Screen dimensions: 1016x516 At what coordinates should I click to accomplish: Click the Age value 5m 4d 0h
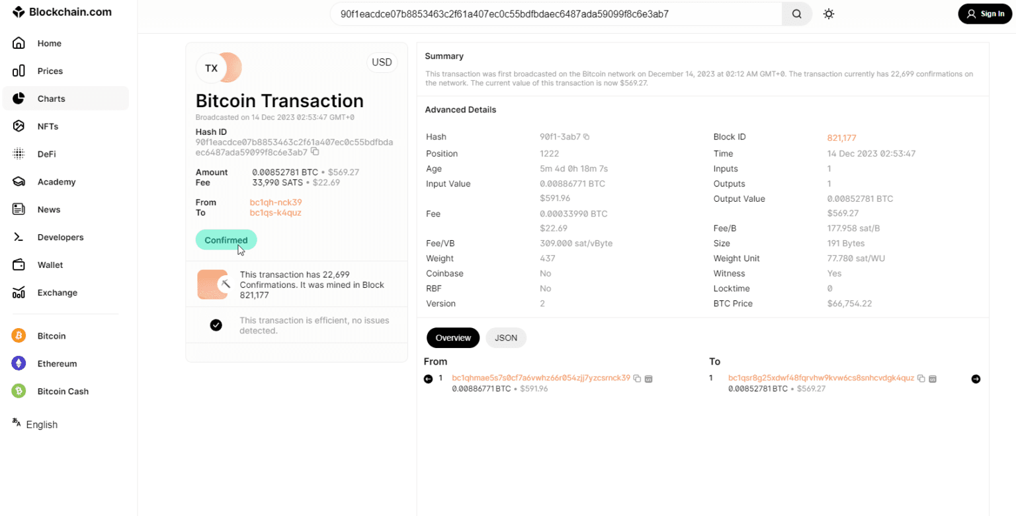[573, 169]
